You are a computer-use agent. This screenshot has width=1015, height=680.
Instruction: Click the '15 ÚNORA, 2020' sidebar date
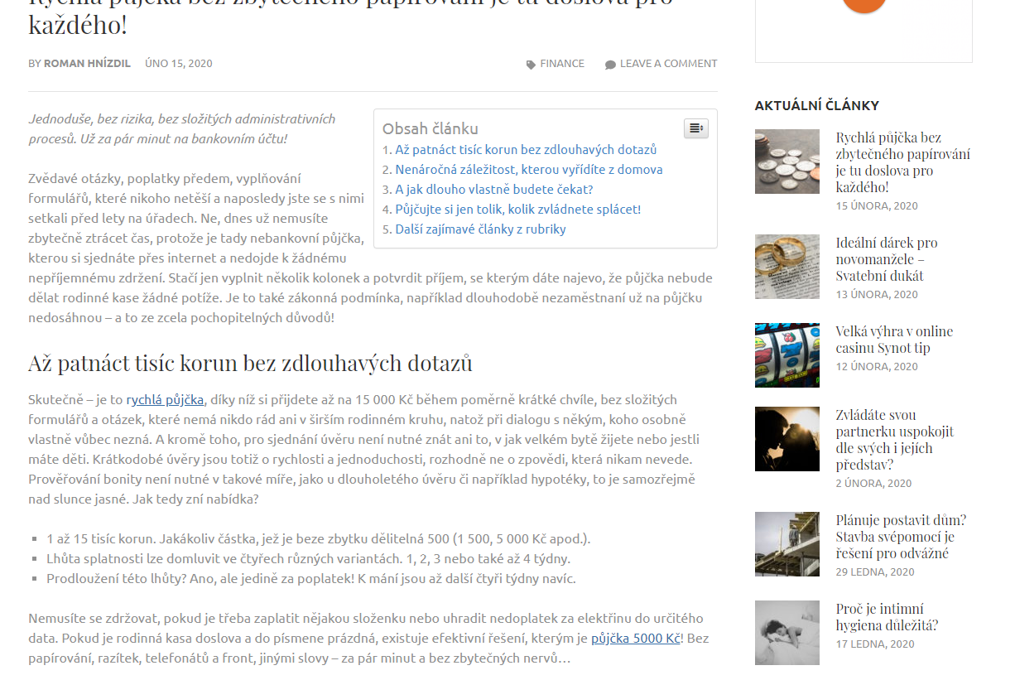877,206
